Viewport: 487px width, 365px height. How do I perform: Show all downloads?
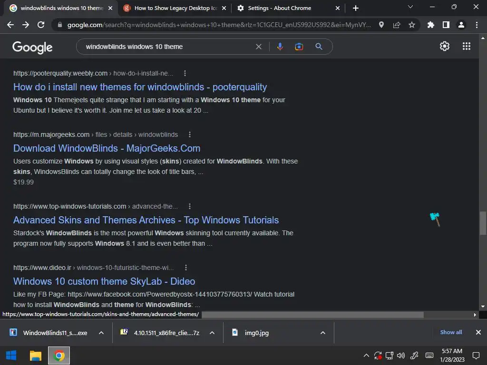pyautogui.click(x=451, y=332)
